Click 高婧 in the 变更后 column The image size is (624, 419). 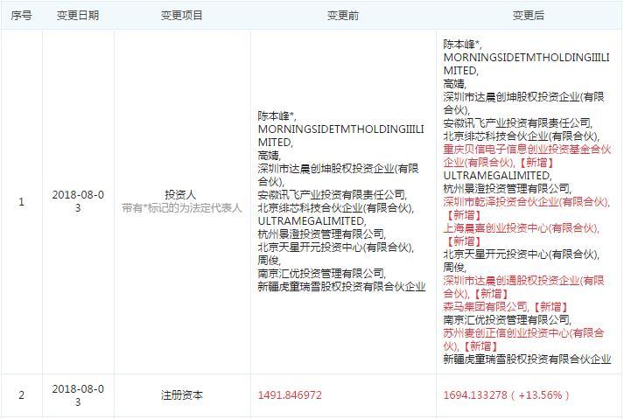[x=453, y=83]
